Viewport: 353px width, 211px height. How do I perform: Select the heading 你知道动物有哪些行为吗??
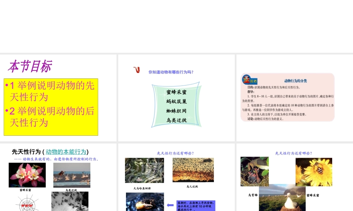click(x=171, y=72)
